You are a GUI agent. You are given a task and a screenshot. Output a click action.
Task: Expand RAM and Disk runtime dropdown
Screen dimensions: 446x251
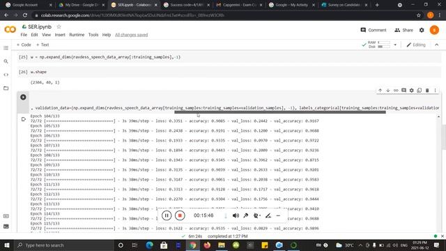[x=395, y=45]
